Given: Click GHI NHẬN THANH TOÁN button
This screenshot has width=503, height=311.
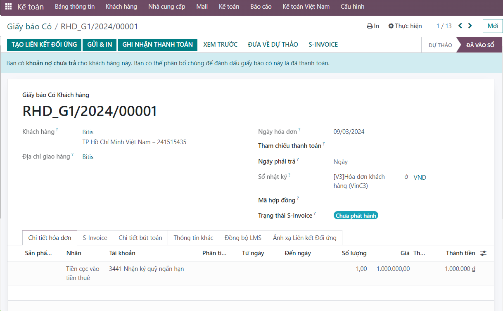Looking at the screenshot, I should point(157,45).
